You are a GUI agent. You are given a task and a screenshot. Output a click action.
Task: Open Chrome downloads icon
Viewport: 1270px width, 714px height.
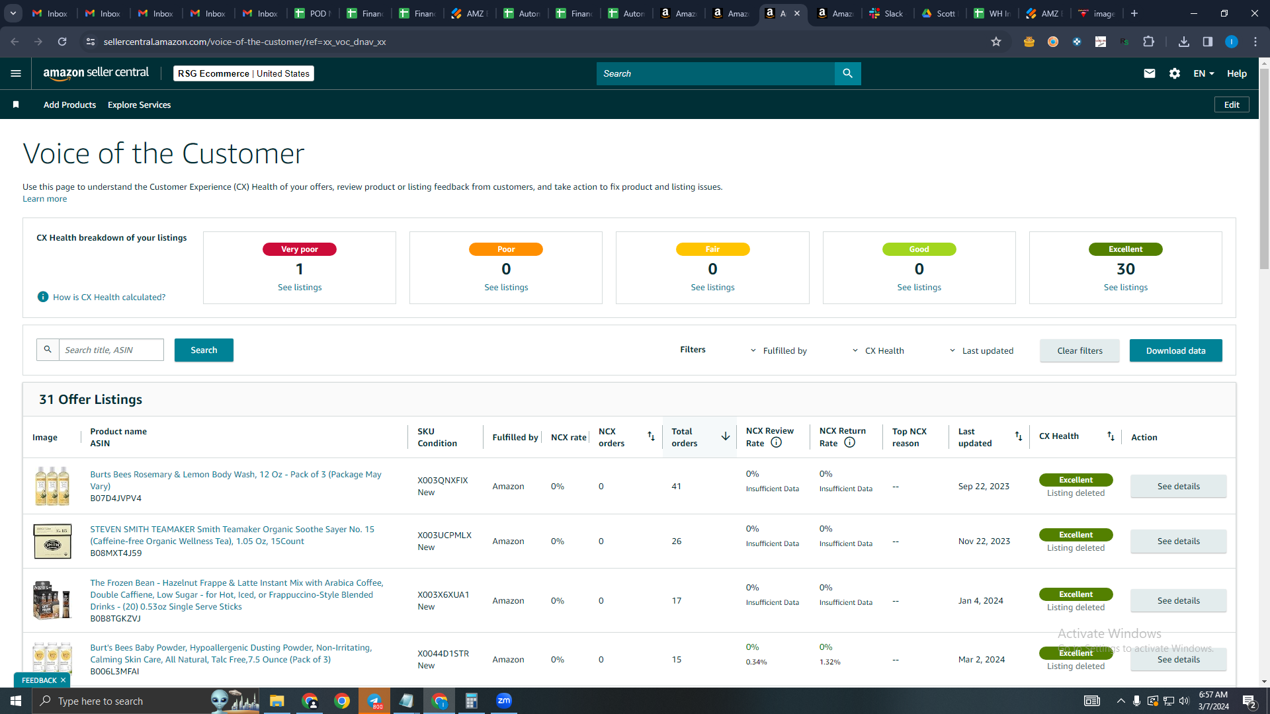tap(1184, 42)
